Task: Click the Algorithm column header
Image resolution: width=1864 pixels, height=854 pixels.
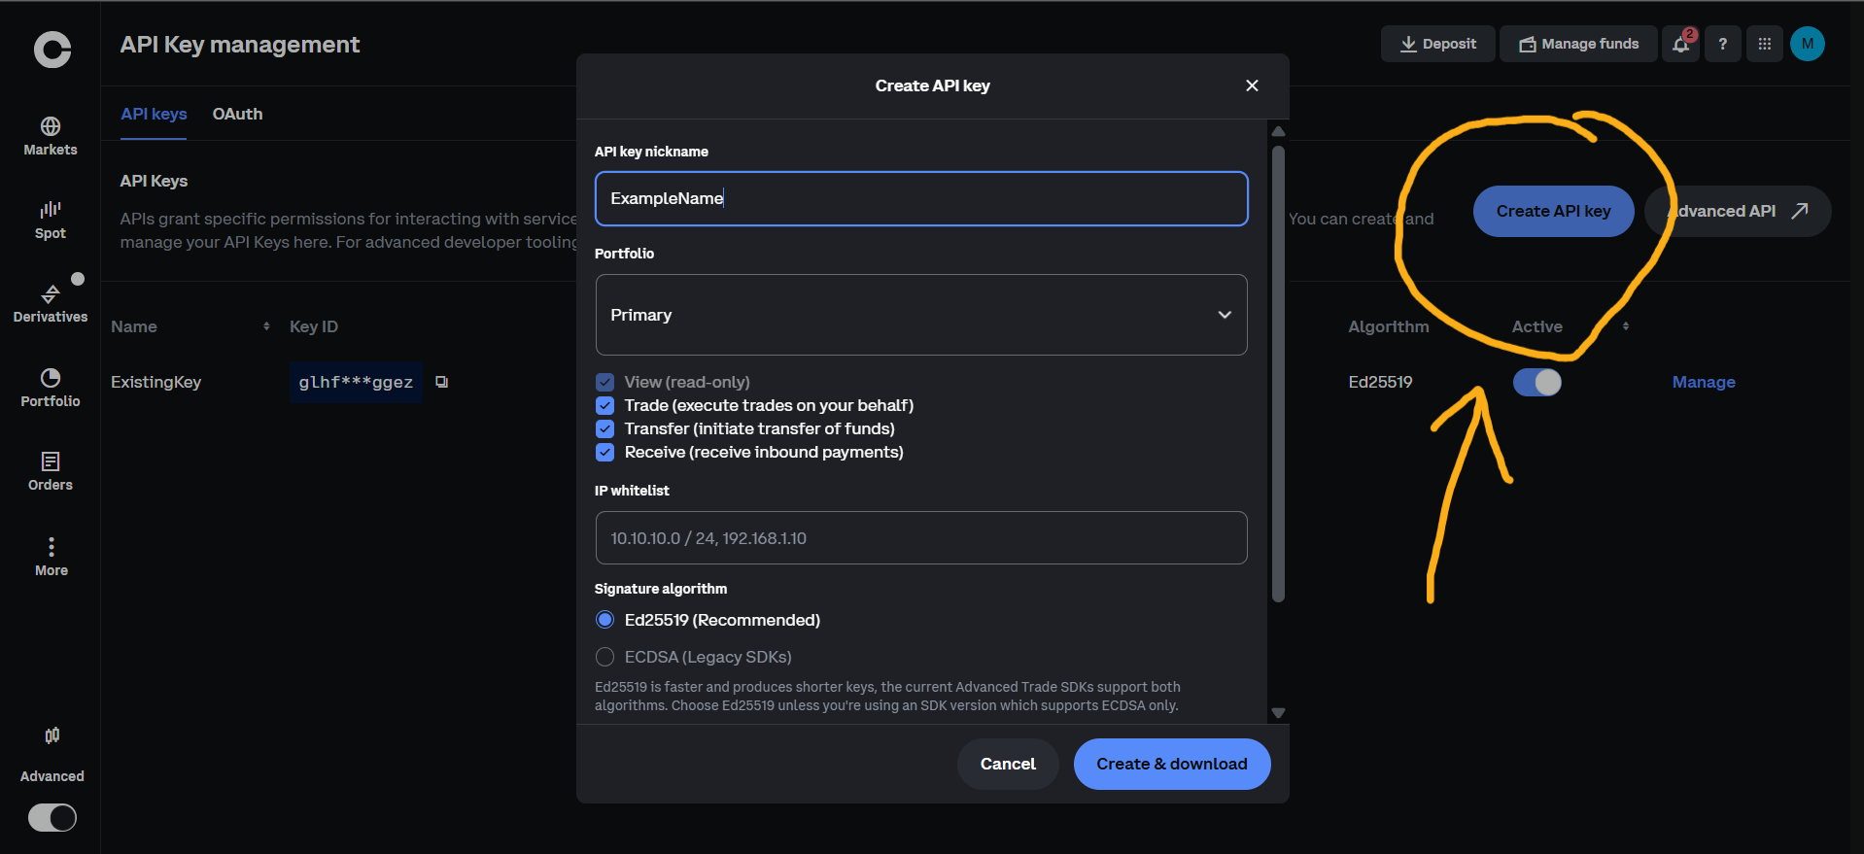Action: click(x=1389, y=326)
